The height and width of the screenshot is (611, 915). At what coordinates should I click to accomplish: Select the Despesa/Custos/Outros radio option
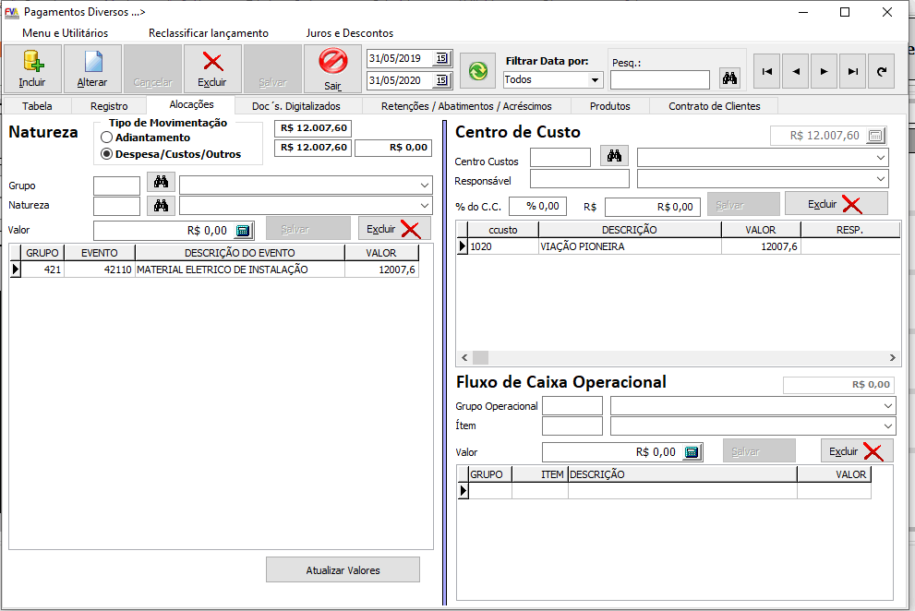(107, 154)
